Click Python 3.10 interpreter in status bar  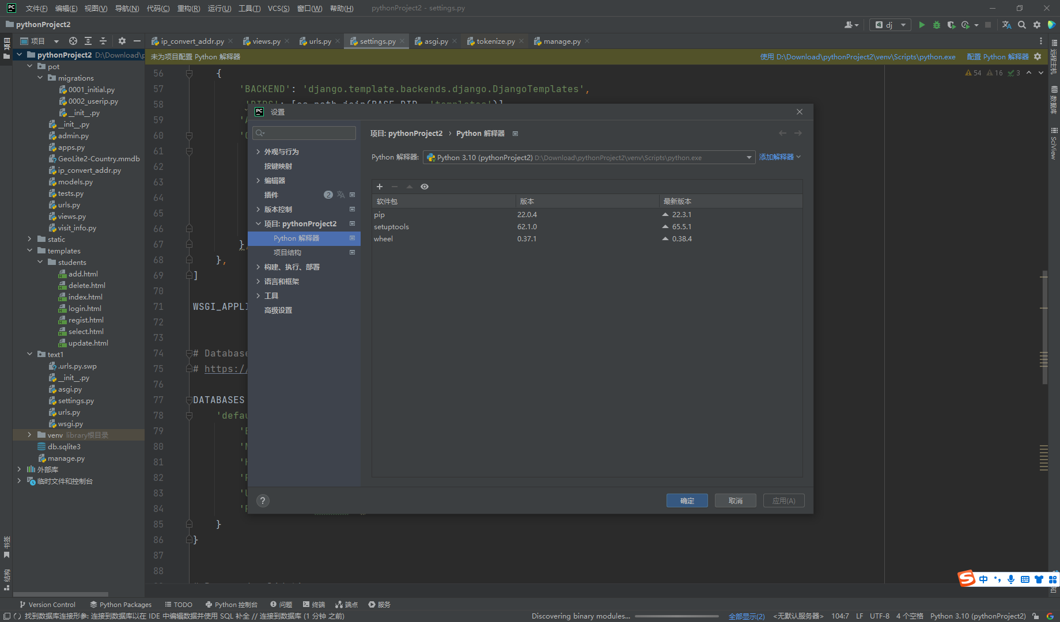pos(978,616)
